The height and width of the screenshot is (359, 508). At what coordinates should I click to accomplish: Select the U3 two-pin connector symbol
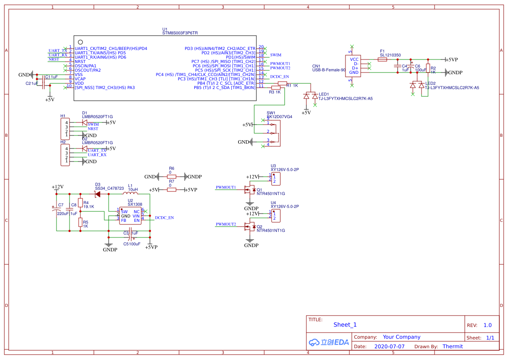pos(276,179)
